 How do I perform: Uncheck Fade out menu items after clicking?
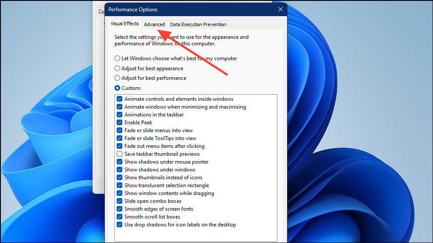(x=120, y=146)
